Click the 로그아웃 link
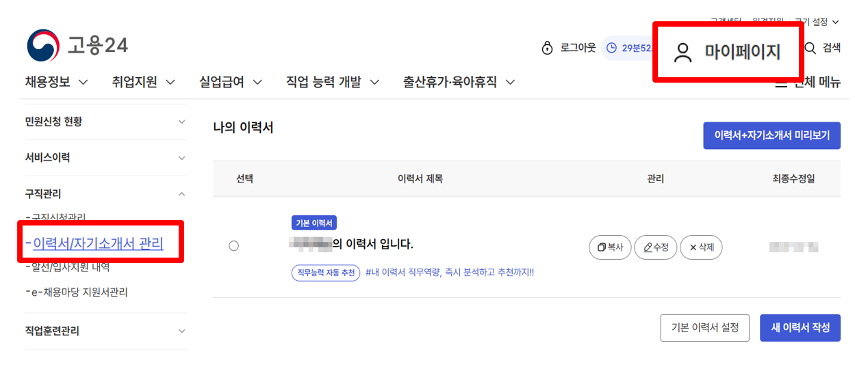Image resolution: width=855 pixels, height=369 pixels. click(x=578, y=48)
